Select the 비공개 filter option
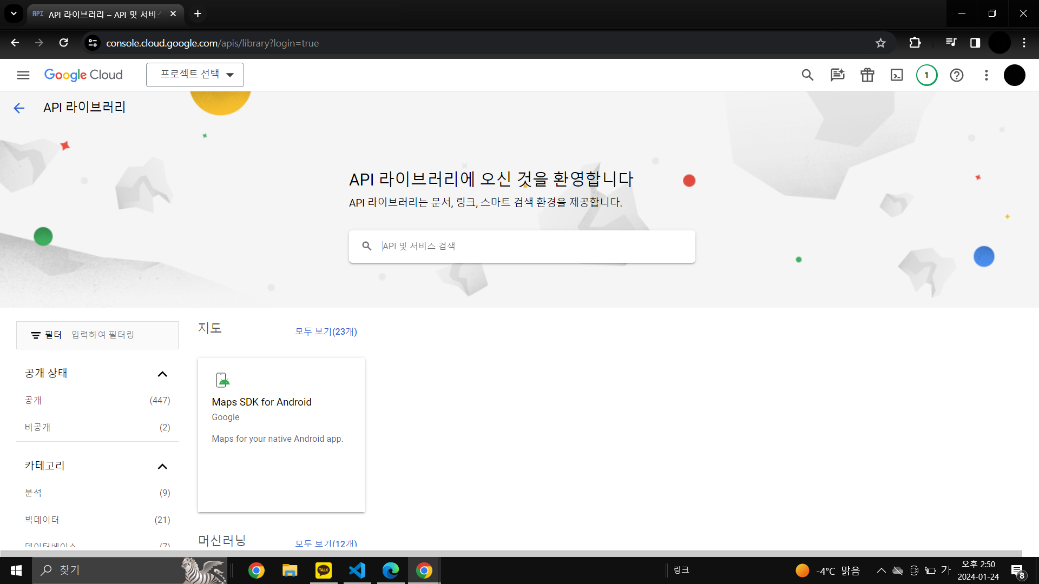Viewport: 1039px width, 584px height. coord(37,428)
